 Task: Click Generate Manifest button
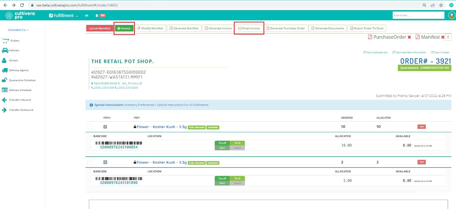(x=184, y=28)
